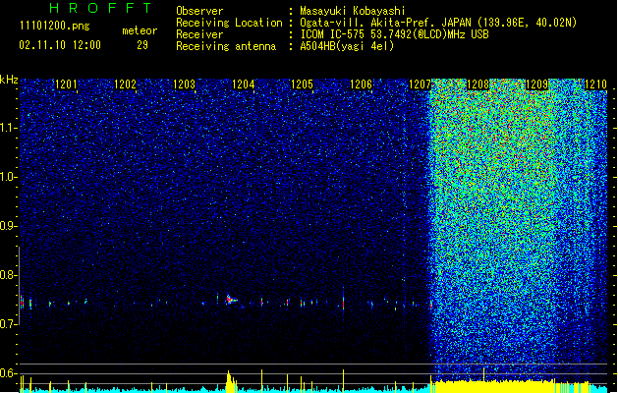Click the HROFFT title text

coord(100,8)
